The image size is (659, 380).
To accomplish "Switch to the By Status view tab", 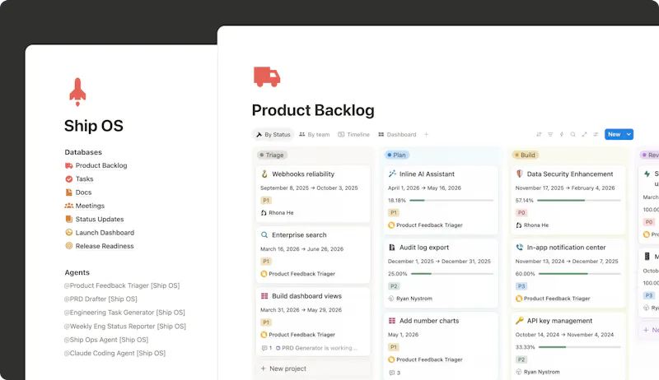I will (x=273, y=134).
